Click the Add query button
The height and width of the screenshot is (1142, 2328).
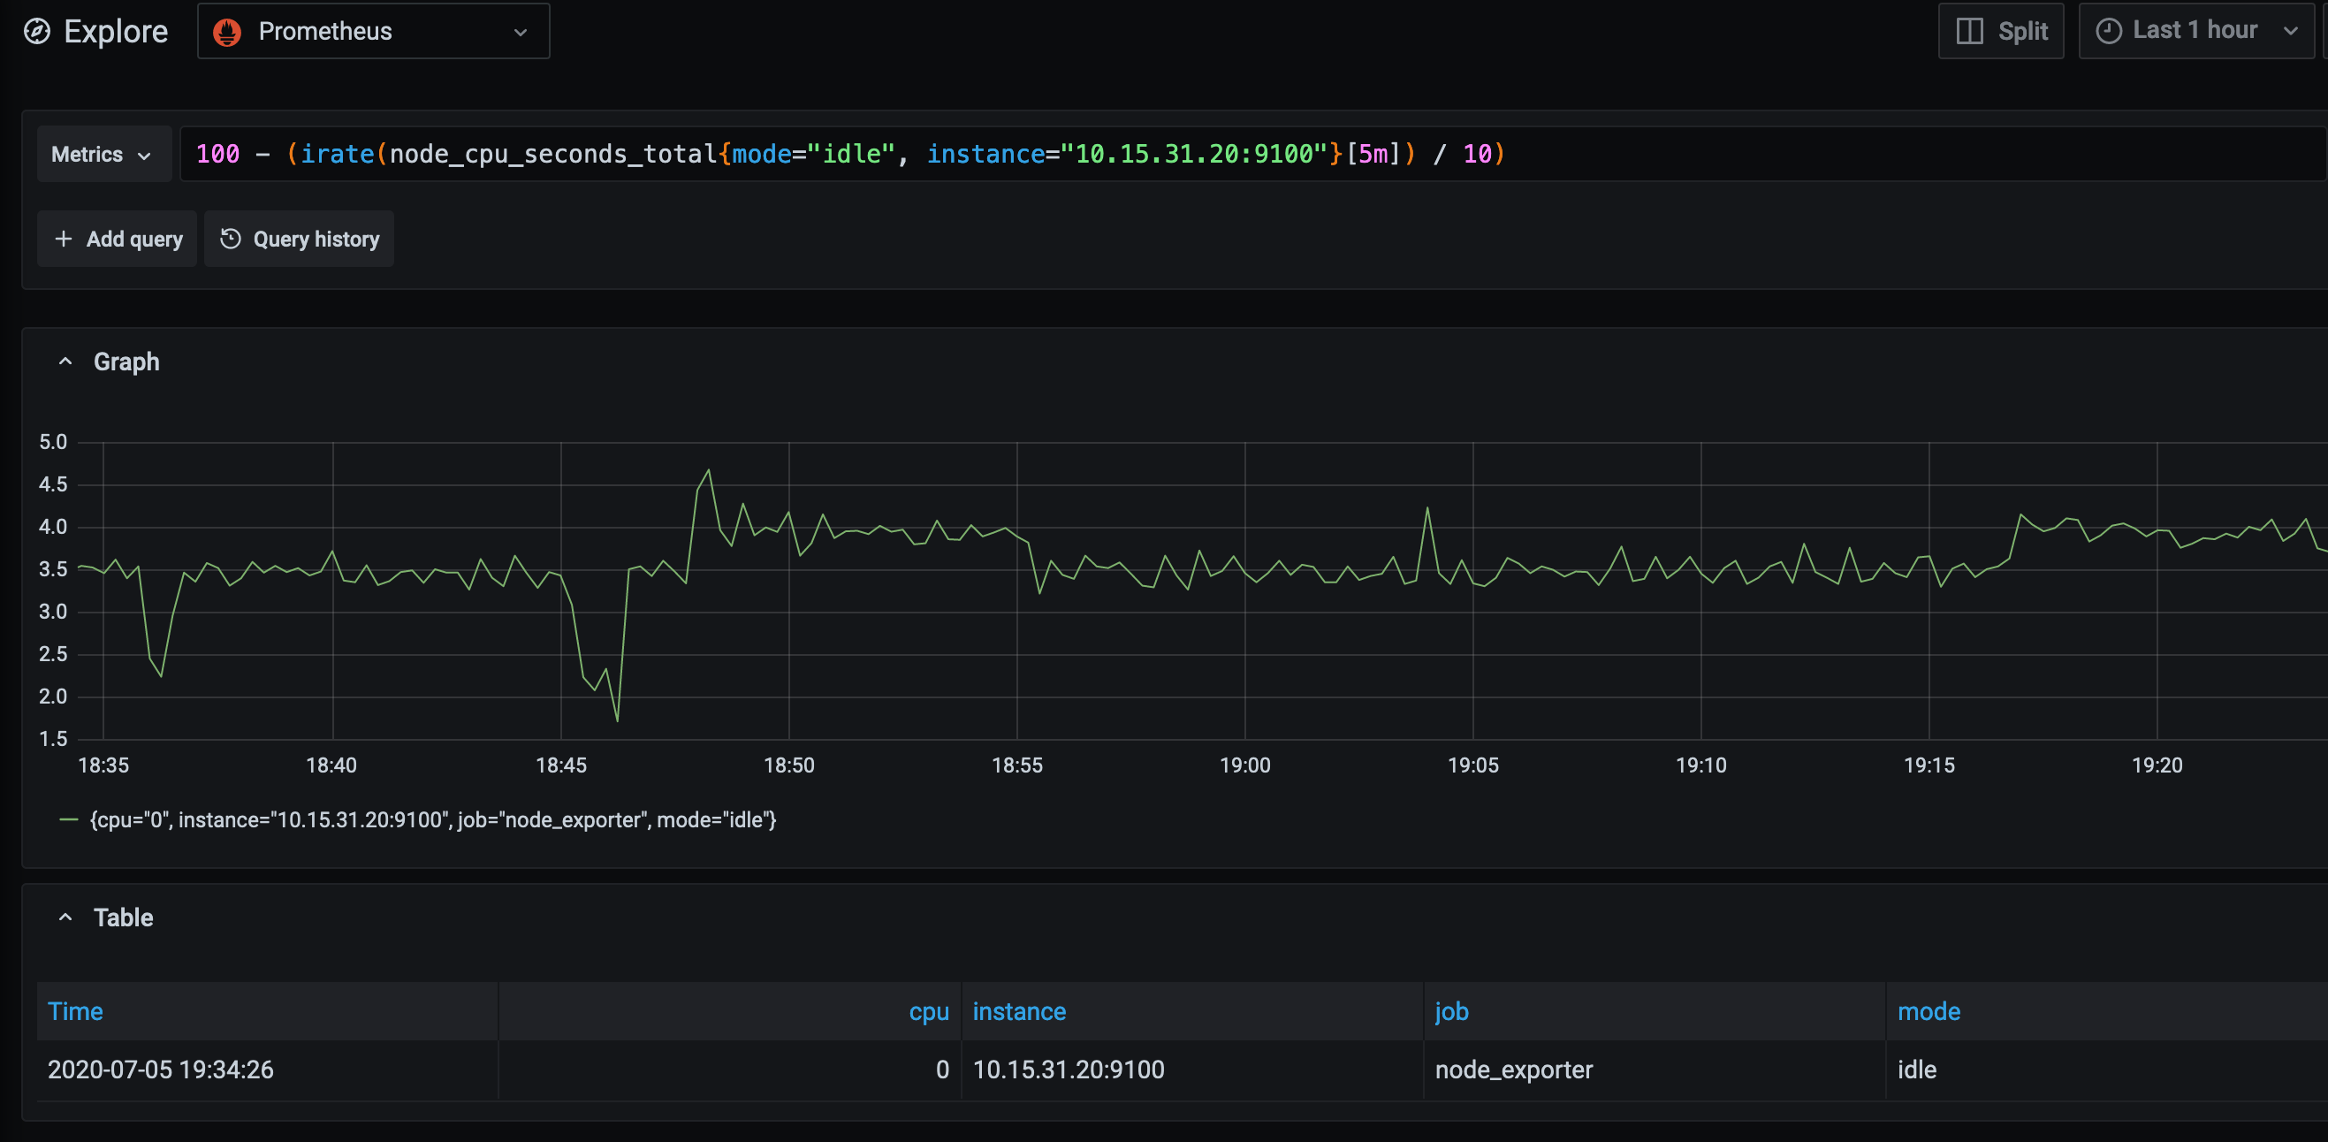117,239
